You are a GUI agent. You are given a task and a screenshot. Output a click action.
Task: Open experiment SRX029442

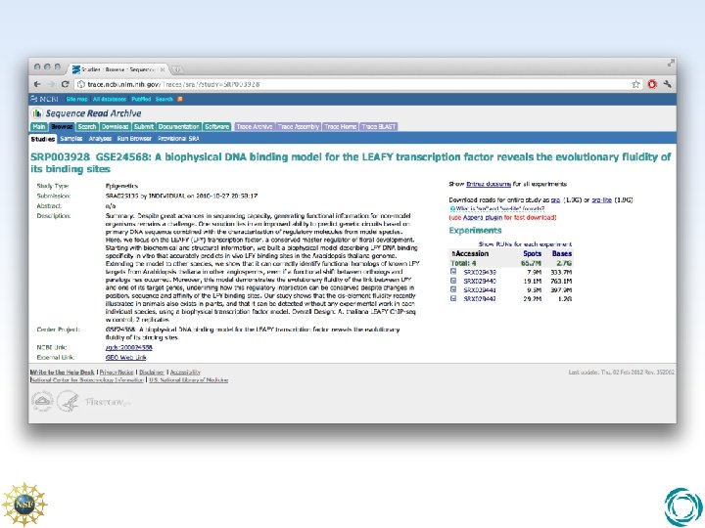tap(480, 298)
